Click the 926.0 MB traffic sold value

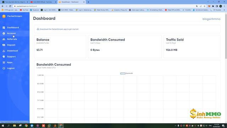pos(172,50)
